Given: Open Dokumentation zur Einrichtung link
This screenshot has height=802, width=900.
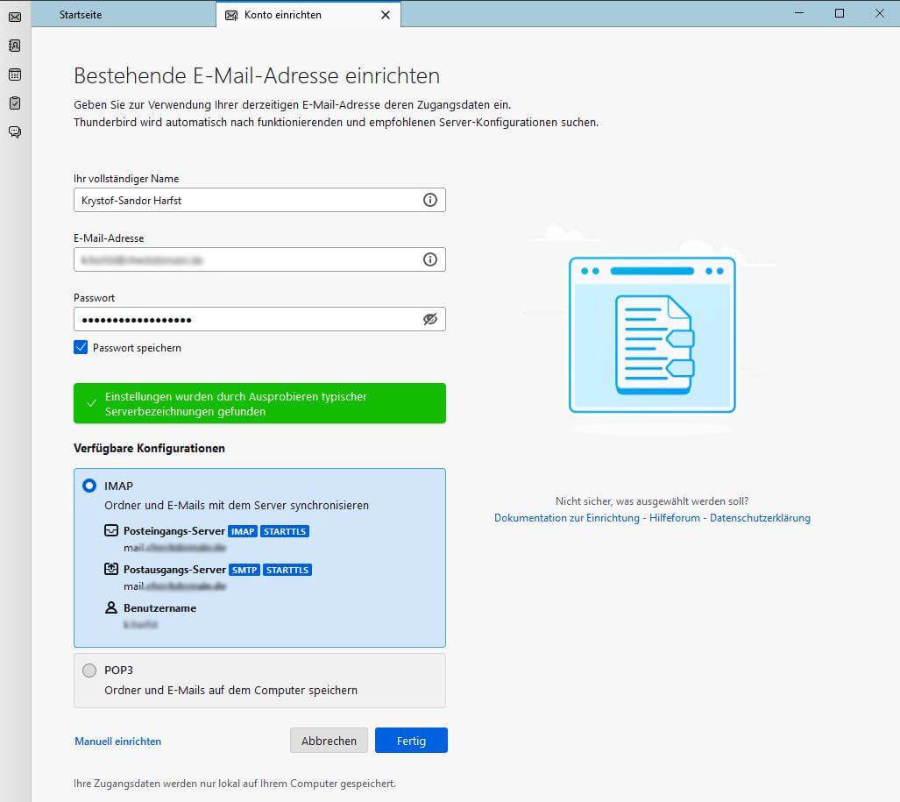Looking at the screenshot, I should (x=568, y=518).
